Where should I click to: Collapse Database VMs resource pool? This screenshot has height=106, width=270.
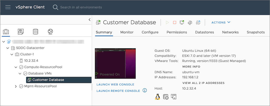(20, 74)
